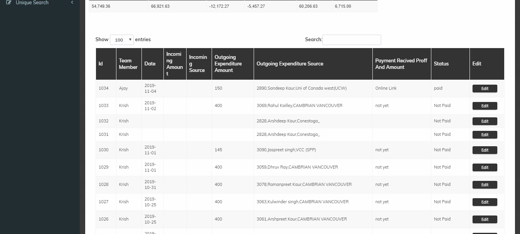Click the summary value 60,206.63
This screenshot has height=234, width=520.
coord(308,7)
